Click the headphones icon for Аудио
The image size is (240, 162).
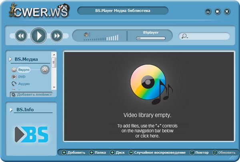coord(14,84)
